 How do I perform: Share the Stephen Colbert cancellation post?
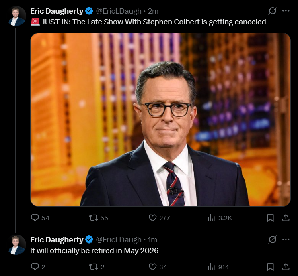(x=286, y=217)
